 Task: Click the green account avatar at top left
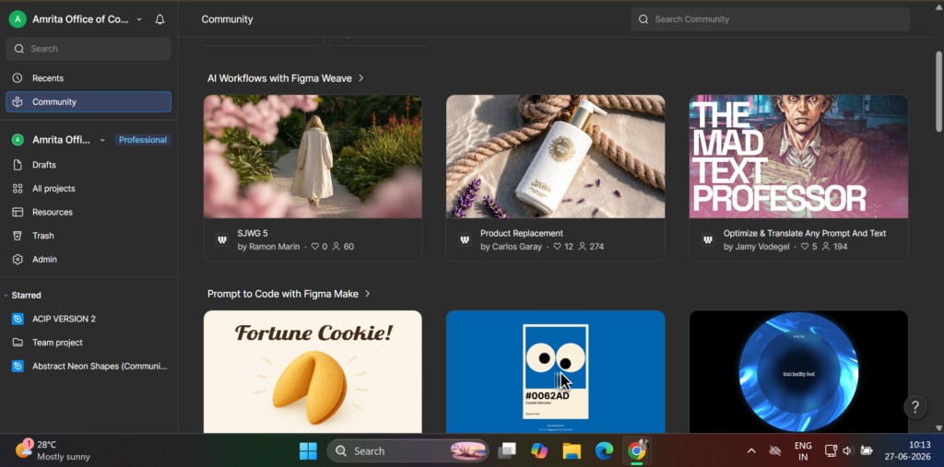(x=18, y=19)
